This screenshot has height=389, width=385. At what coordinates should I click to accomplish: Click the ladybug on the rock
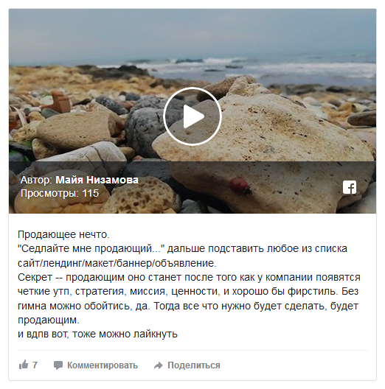click(240, 186)
